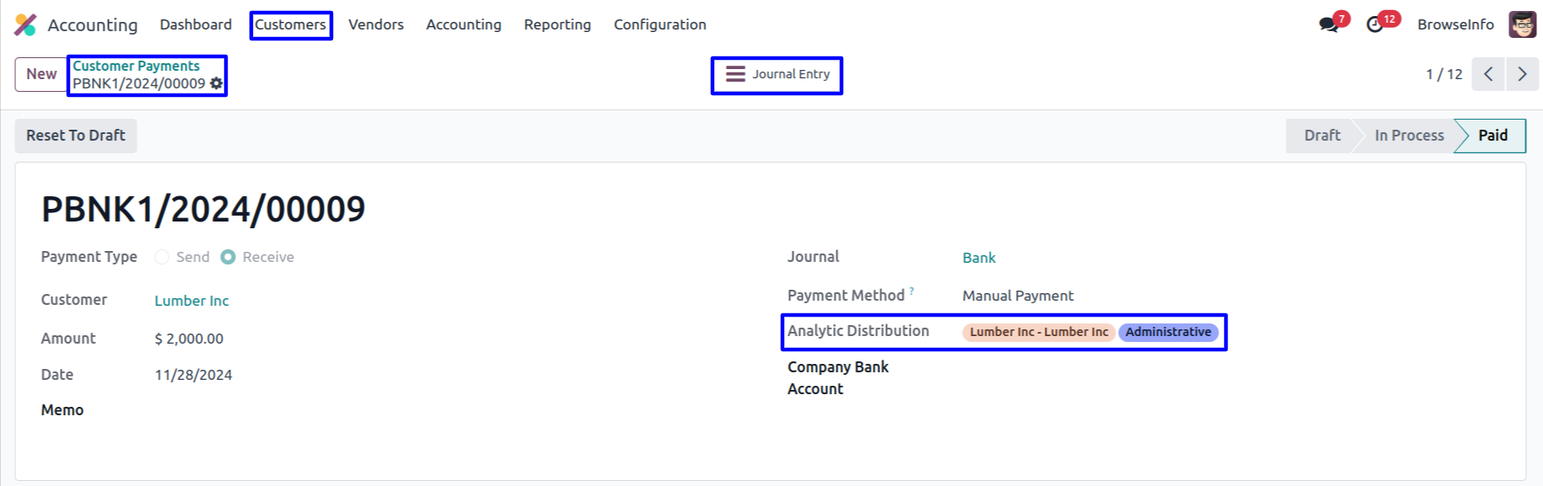Viewport: 1543px width, 486px height.
Task: Click the Odoo Accounting app logo icon
Action: point(25,24)
